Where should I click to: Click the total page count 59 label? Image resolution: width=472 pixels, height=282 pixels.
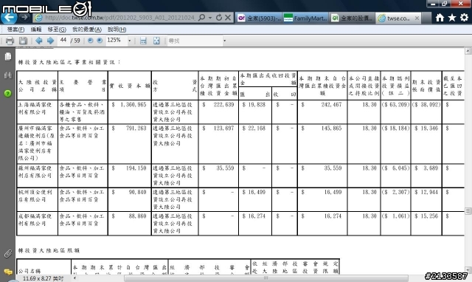[77, 41]
